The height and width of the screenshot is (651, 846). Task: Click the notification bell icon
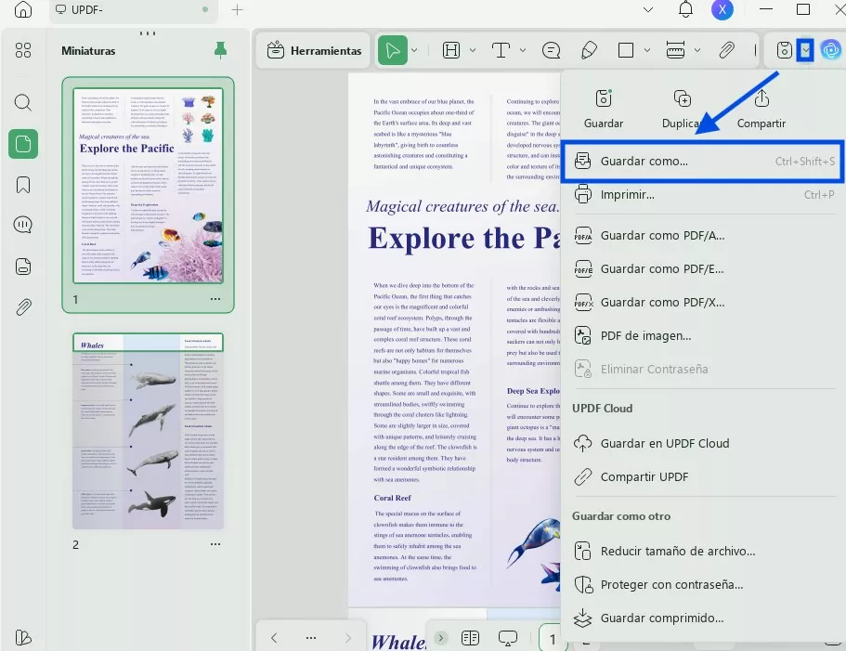tap(685, 10)
